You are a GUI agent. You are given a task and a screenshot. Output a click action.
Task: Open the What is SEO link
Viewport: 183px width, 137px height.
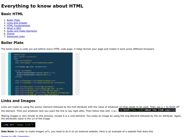14,28
